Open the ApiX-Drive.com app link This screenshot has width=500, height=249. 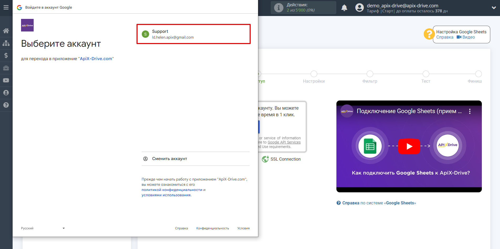pos(96,59)
